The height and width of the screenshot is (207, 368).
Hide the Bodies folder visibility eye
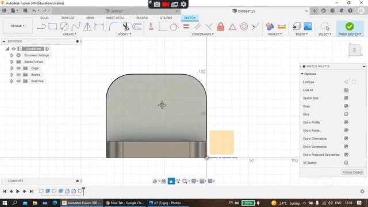pos(18,75)
